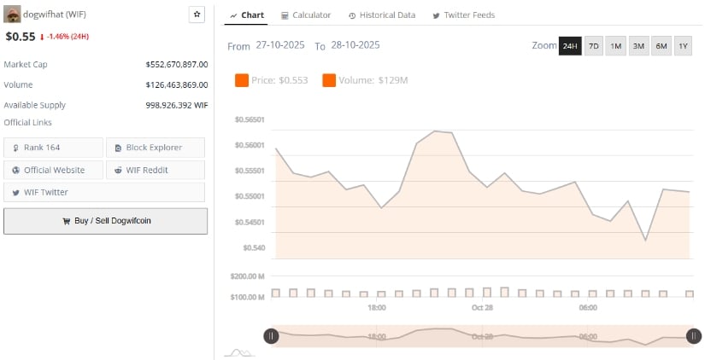
Task: Click the left range navigator handle
Action: pyautogui.click(x=270, y=336)
